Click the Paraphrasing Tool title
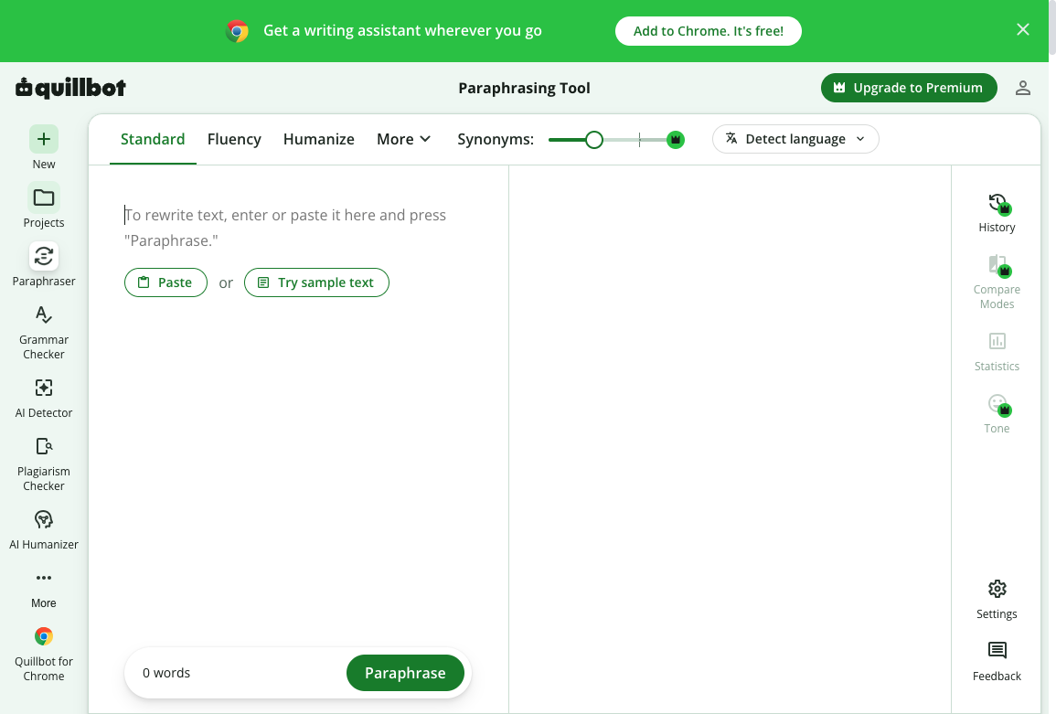Viewport: 1056px width, 714px height. 524,89
